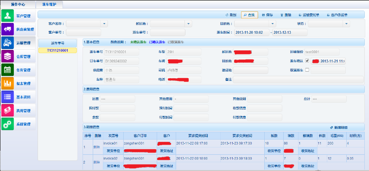369x171 pixels.
Task: Check the 取消派车 checkbox
Action: pos(307,70)
